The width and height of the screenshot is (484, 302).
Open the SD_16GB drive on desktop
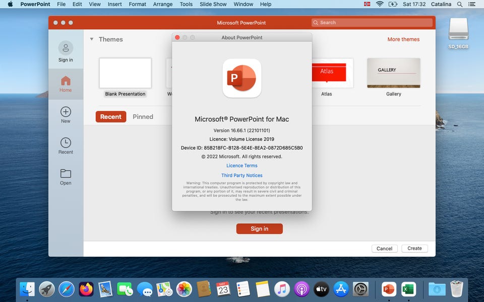(x=458, y=29)
